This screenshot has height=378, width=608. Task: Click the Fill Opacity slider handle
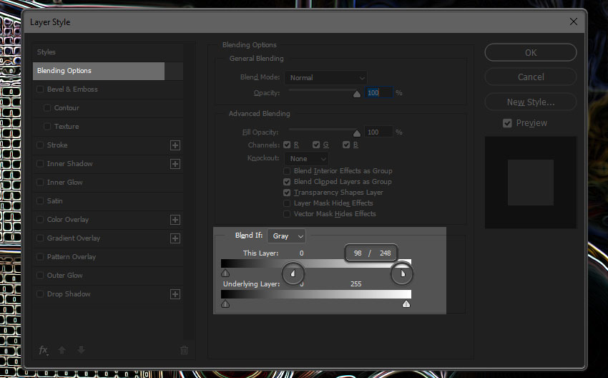point(357,133)
